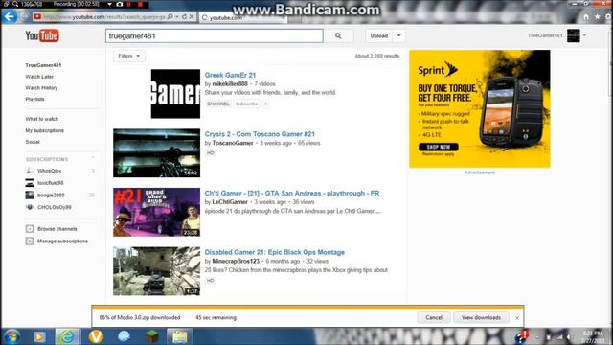Screen dimensions: 613x345
Task: Click the TrueGamer481 avatar image
Action: pyautogui.click(x=574, y=35)
